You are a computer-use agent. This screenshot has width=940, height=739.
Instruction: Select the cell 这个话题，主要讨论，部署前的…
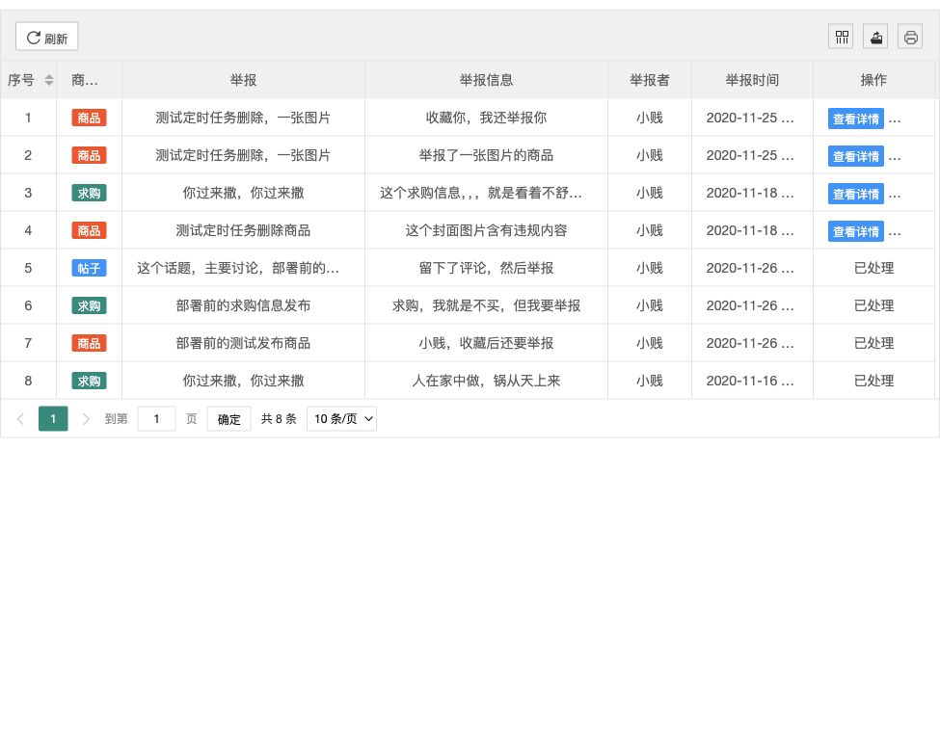coord(243,268)
